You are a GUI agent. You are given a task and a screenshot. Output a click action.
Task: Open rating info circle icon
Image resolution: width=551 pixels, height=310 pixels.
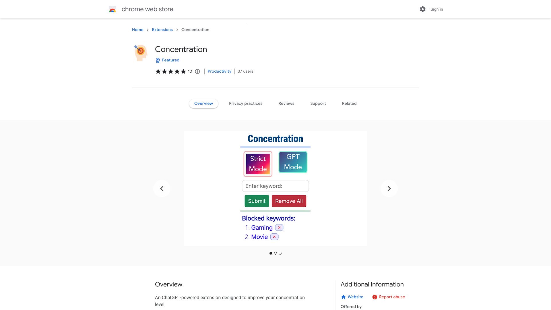coord(197,71)
